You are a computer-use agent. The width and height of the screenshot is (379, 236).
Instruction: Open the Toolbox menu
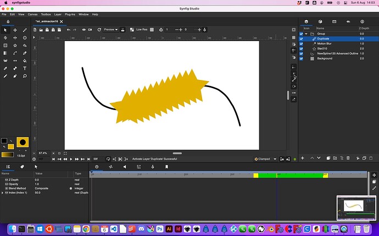46,14
